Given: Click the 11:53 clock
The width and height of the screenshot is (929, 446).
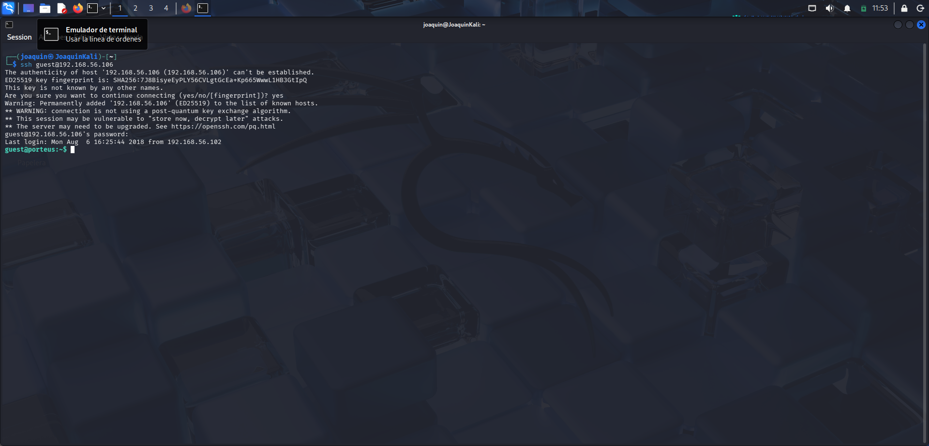Looking at the screenshot, I should pyautogui.click(x=880, y=8).
